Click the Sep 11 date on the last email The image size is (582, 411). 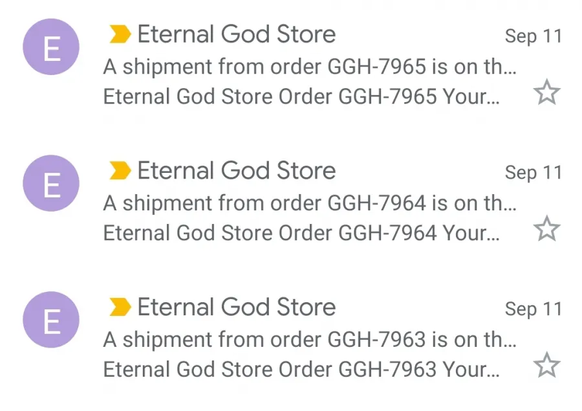533,309
